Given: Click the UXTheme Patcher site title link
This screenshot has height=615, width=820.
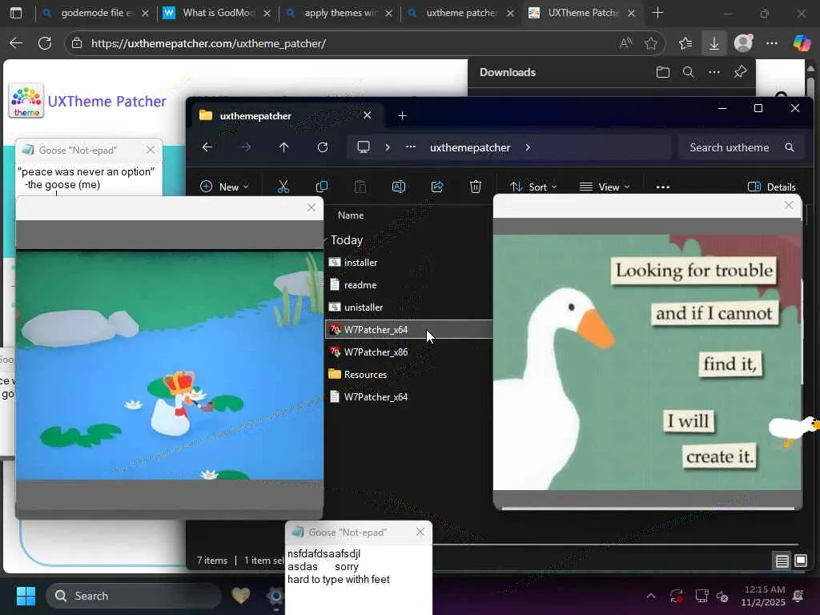Looking at the screenshot, I should [x=107, y=102].
